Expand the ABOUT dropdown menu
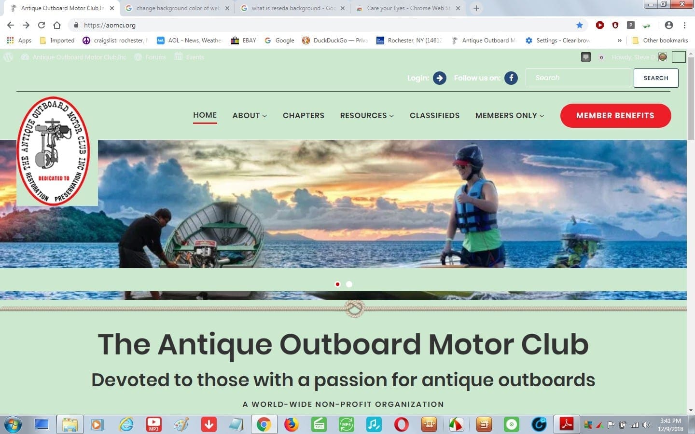 pyautogui.click(x=250, y=115)
